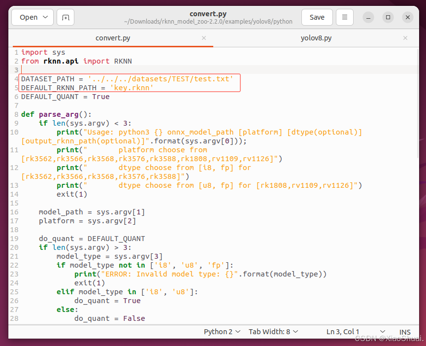
Task: Open the Python 2 language dropdown
Action: 222,332
